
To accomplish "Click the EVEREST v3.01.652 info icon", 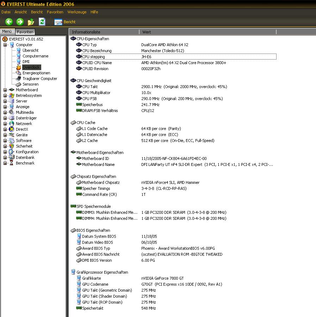I will tap(5, 39).
